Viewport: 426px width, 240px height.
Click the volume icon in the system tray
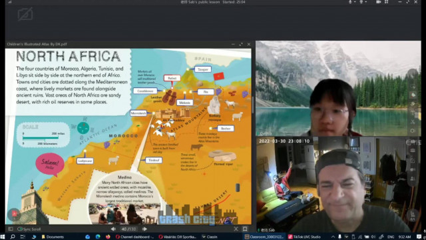(x=373, y=237)
